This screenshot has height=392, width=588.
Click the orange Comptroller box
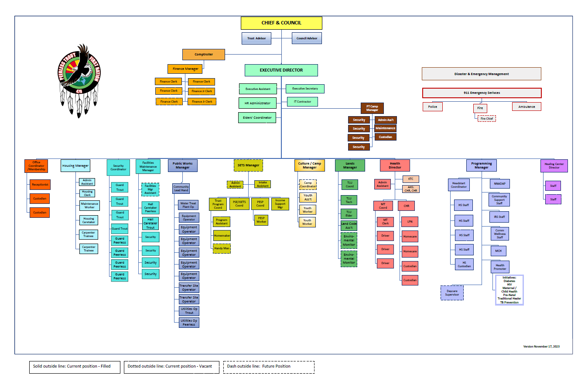pyautogui.click(x=204, y=55)
